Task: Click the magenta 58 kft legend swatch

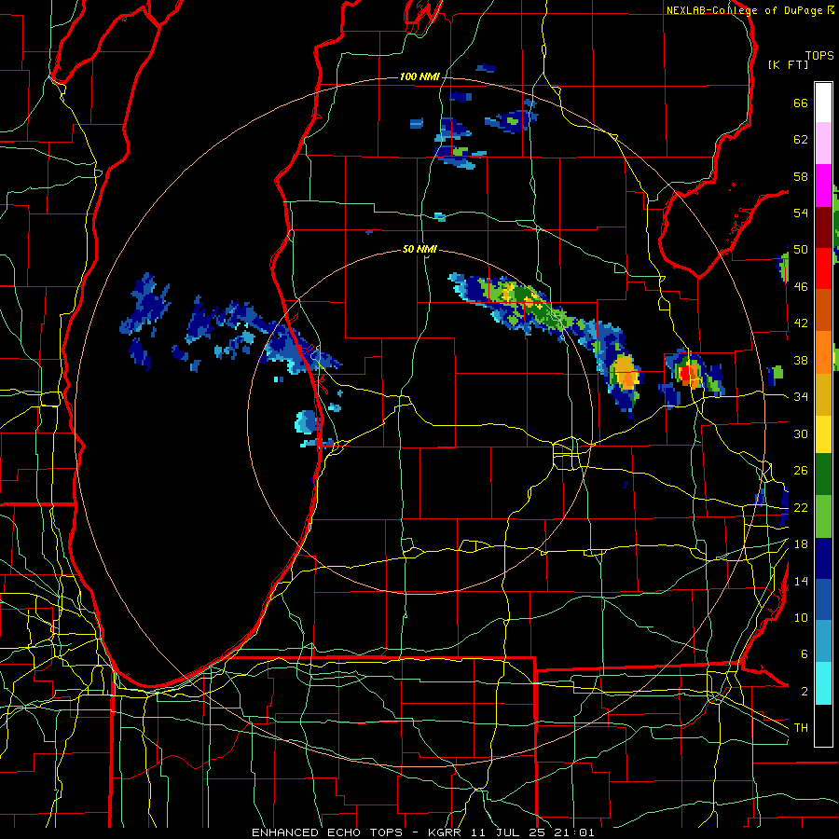Action: coord(823,186)
